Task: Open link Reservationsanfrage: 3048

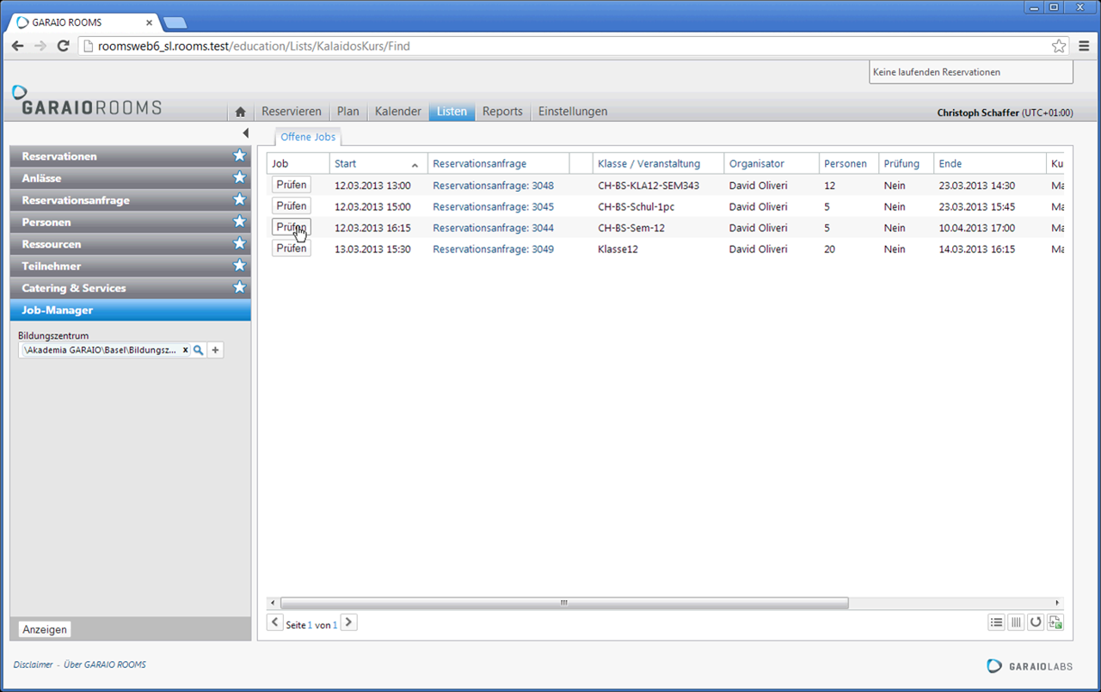Action: pyautogui.click(x=493, y=186)
